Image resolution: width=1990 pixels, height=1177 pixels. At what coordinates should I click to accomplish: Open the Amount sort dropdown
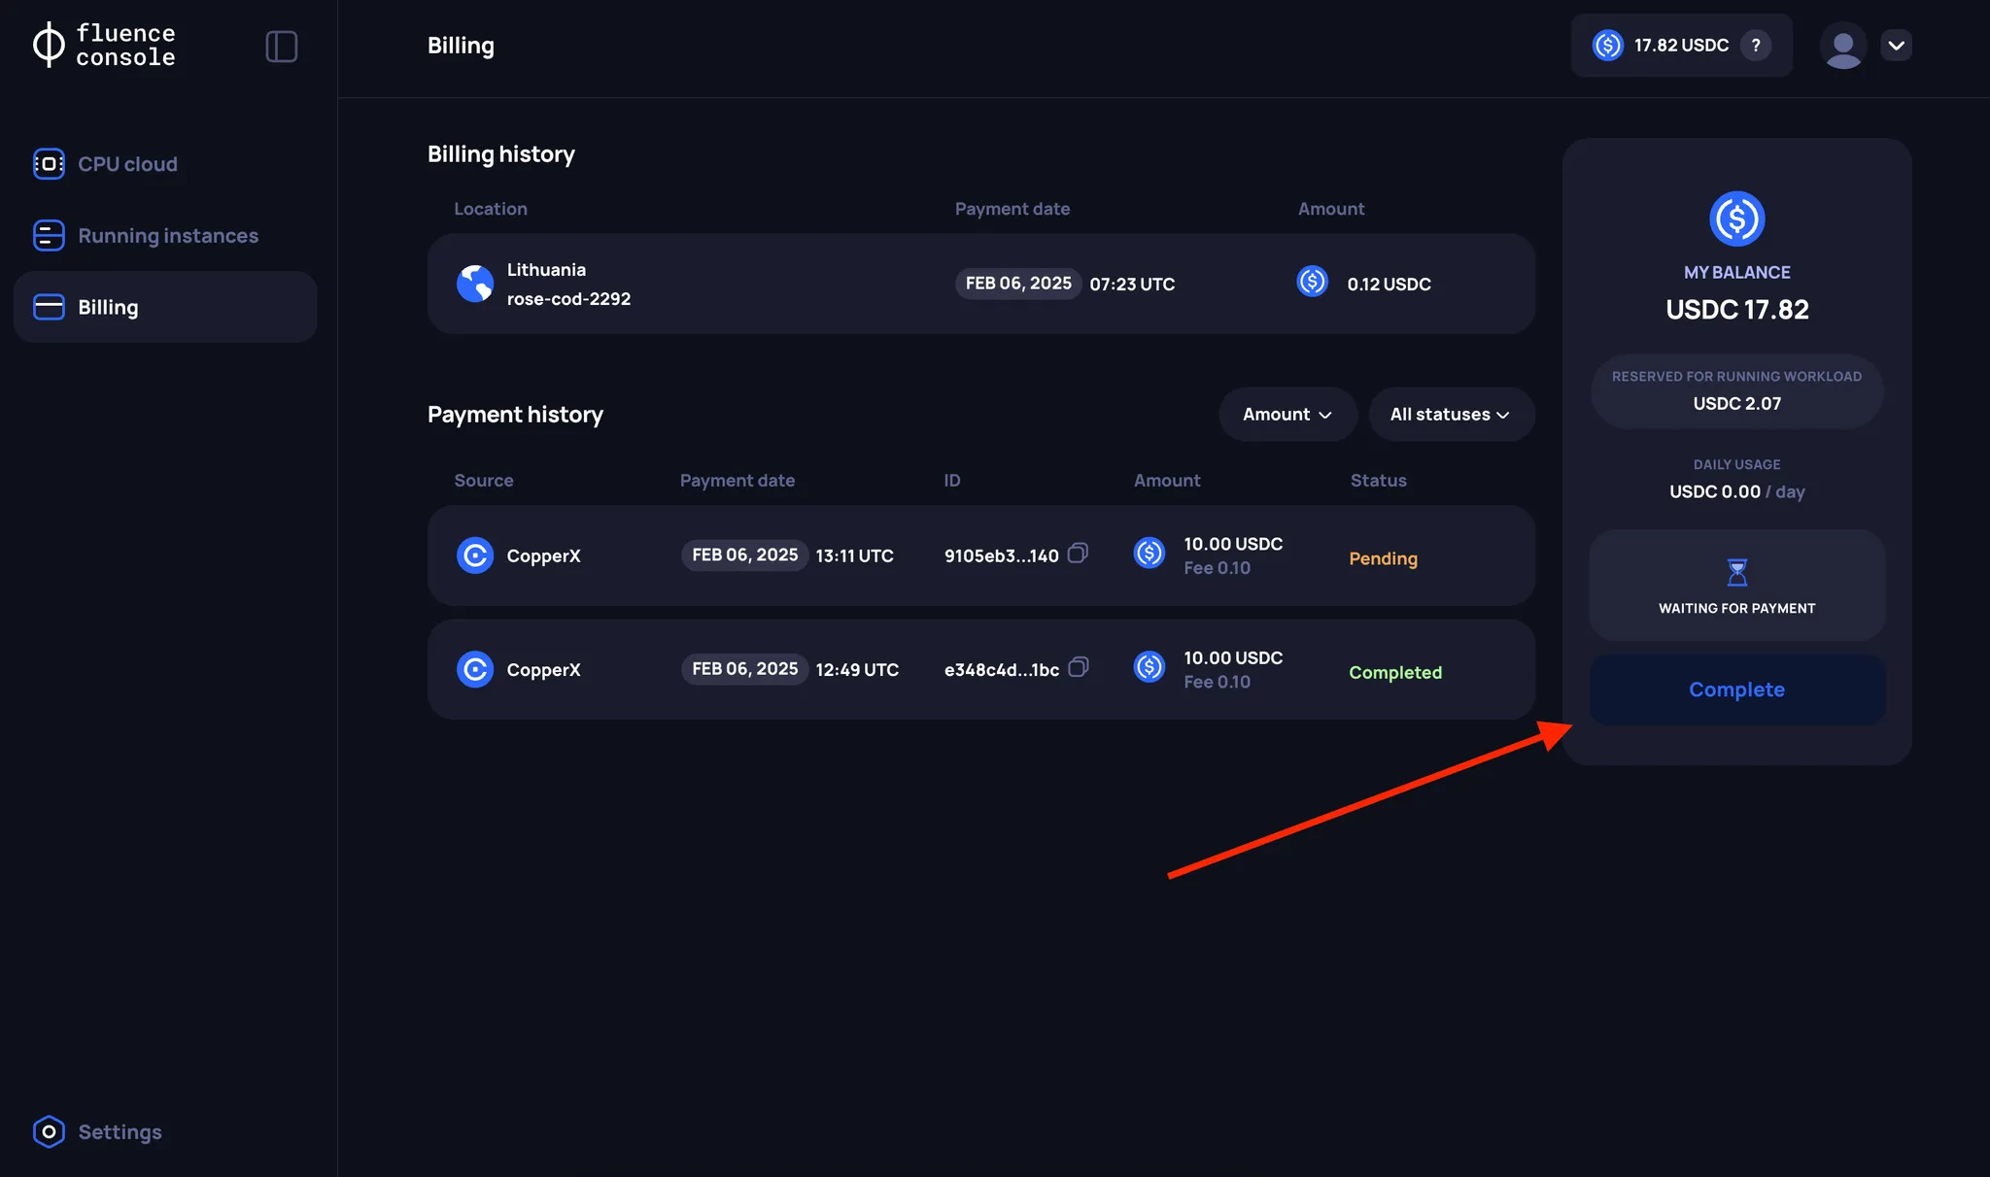point(1287,414)
